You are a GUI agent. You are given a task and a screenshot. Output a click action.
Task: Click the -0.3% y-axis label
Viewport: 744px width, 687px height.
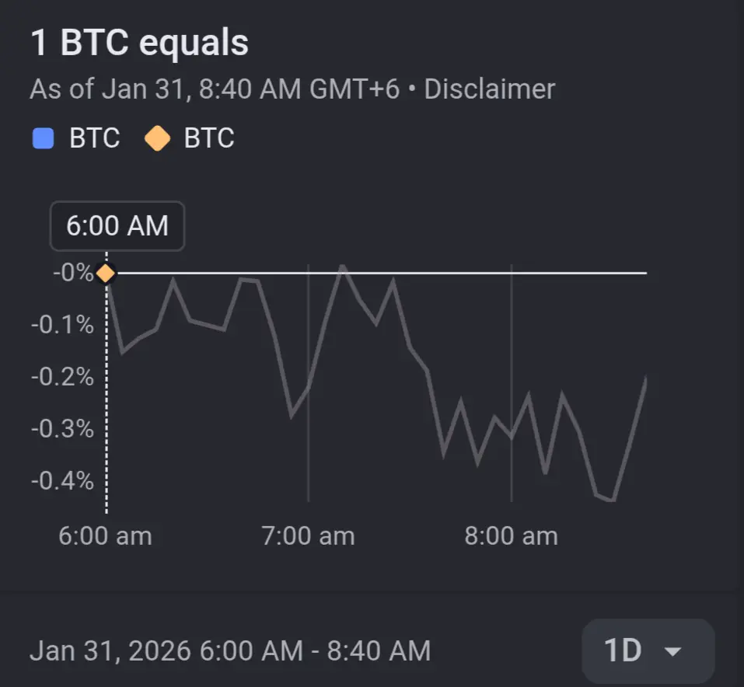pos(62,429)
